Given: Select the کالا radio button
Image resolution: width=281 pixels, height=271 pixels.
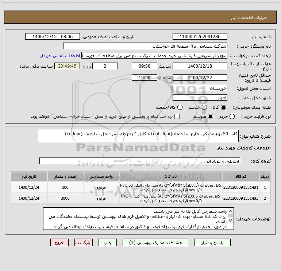Looking at the screenshot, I should (x=223, y=107).
